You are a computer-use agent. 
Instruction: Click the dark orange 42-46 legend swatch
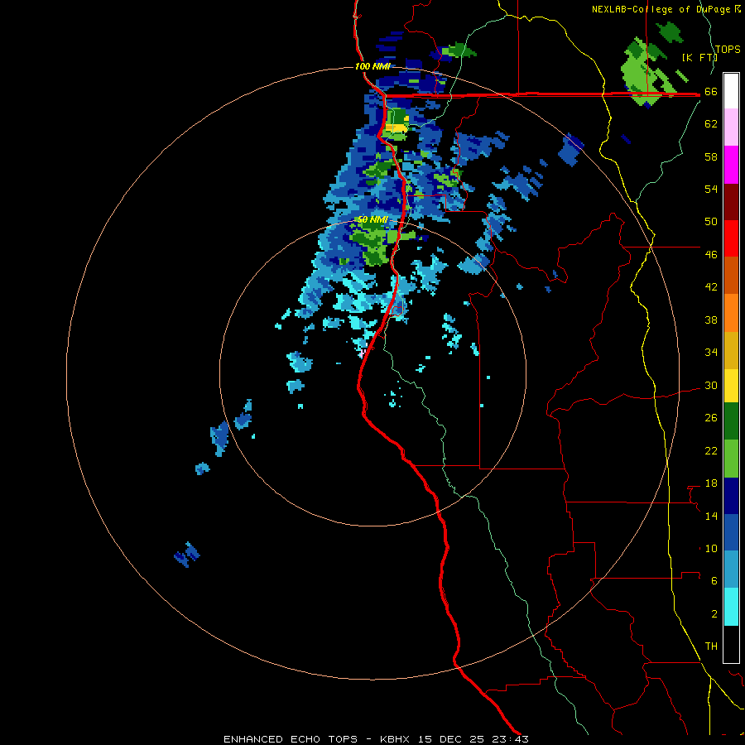731,275
